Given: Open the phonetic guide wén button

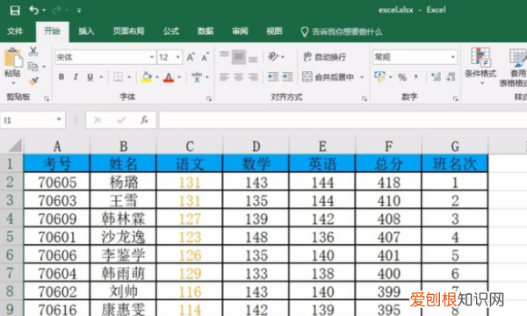Looking at the screenshot, I should (198, 77).
